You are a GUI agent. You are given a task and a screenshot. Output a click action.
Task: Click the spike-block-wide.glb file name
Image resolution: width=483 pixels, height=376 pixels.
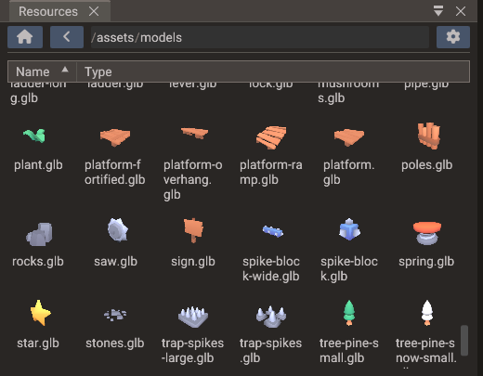click(271, 269)
